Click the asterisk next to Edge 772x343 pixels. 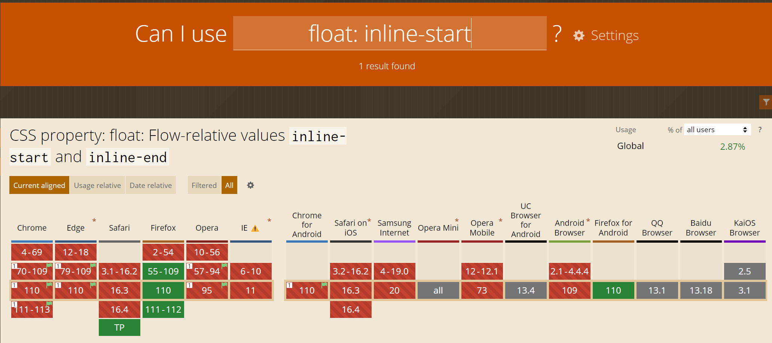[94, 221]
